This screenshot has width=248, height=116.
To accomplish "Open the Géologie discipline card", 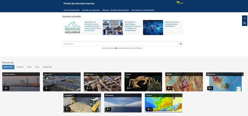I will pyautogui.click(x=184, y=82).
